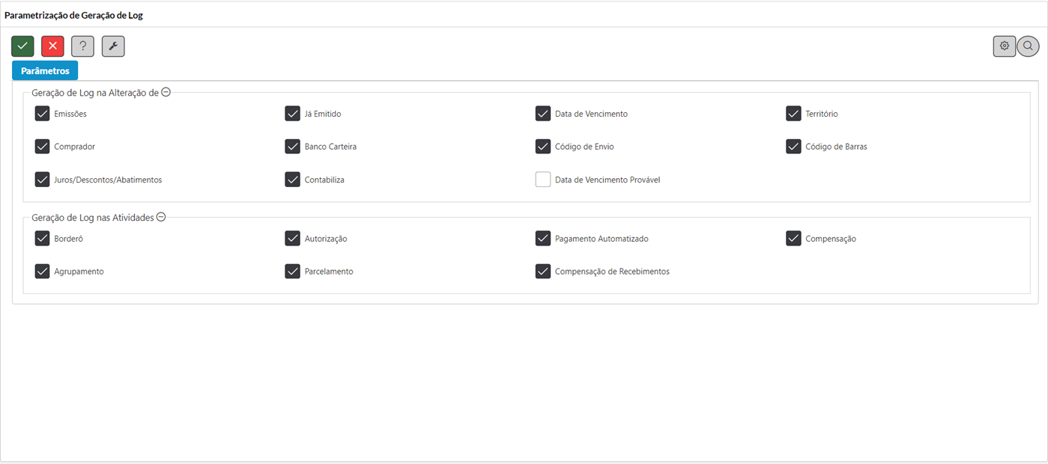
Task: Toggle Pagamento Automatizado checkbox
Action: point(543,239)
